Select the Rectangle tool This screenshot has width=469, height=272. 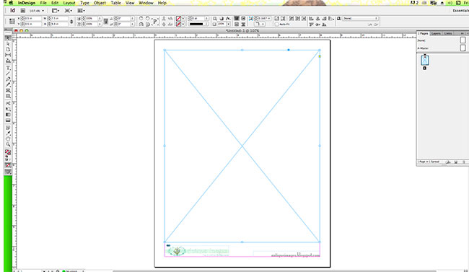point(8,97)
